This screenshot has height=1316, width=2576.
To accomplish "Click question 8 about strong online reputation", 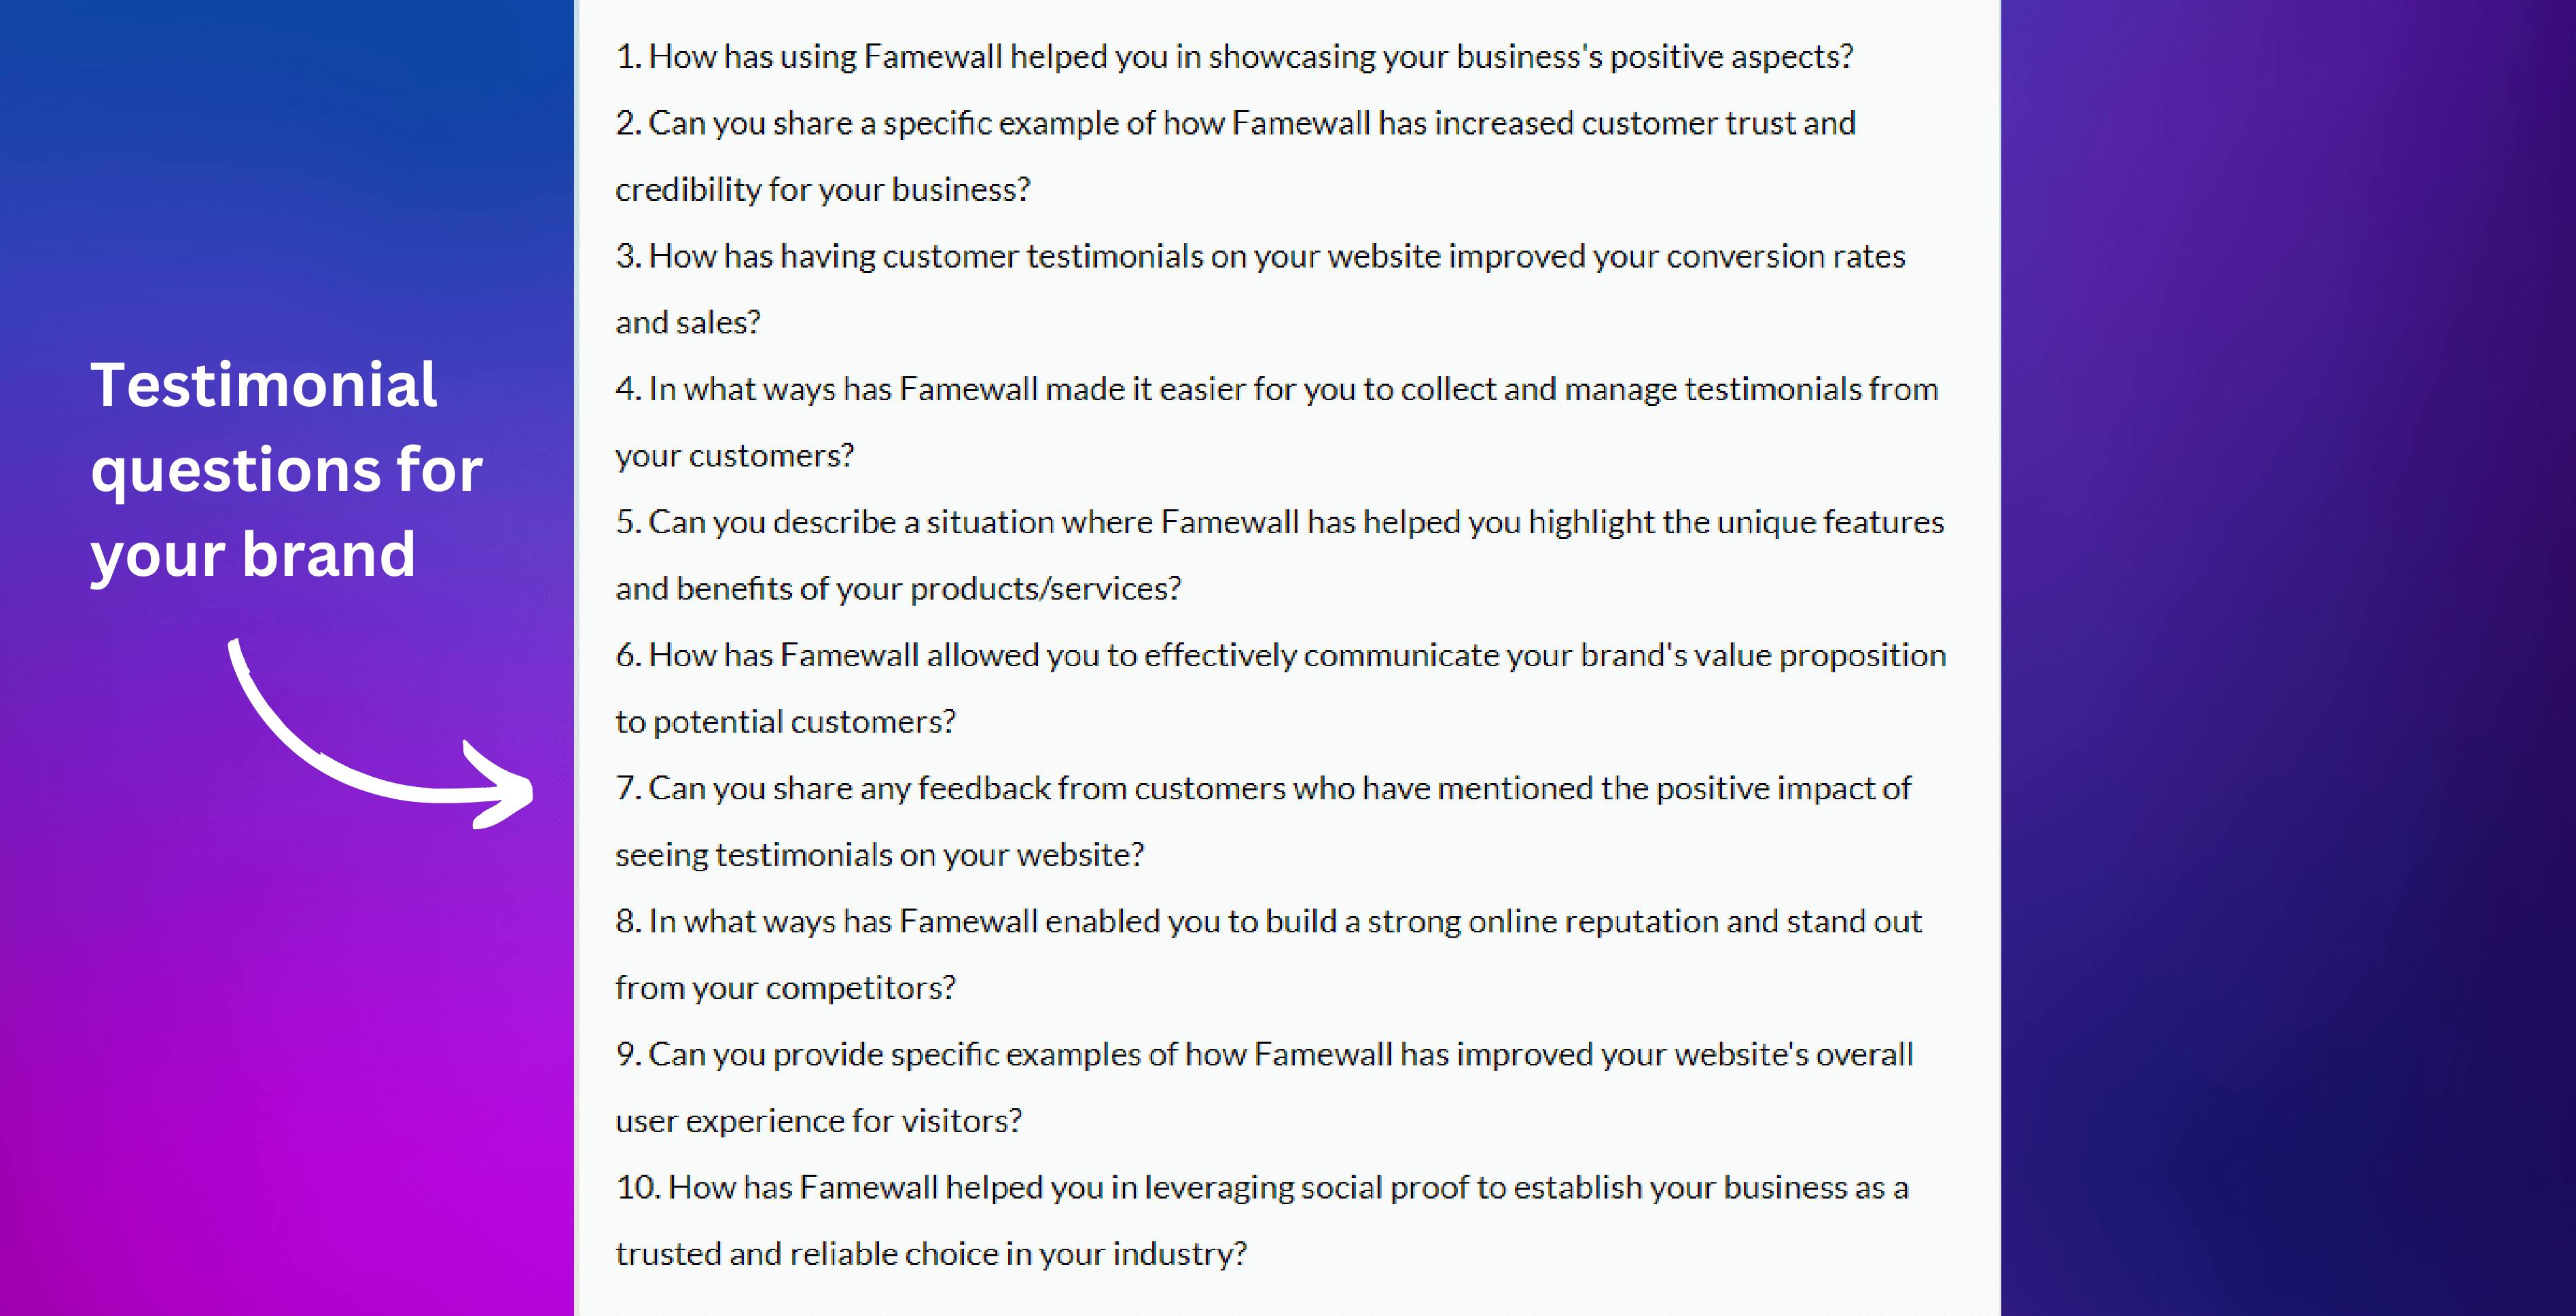I will [x=1268, y=921].
